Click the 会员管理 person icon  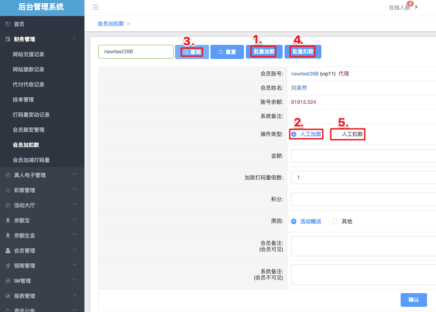pos(8,251)
